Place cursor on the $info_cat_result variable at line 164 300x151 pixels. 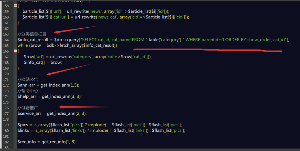pos(33,40)
